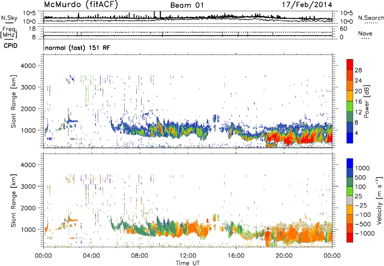Viewport: 384px width, 266px height.
Task: Click the 12:00 time tick label
Action: (188, 256)
